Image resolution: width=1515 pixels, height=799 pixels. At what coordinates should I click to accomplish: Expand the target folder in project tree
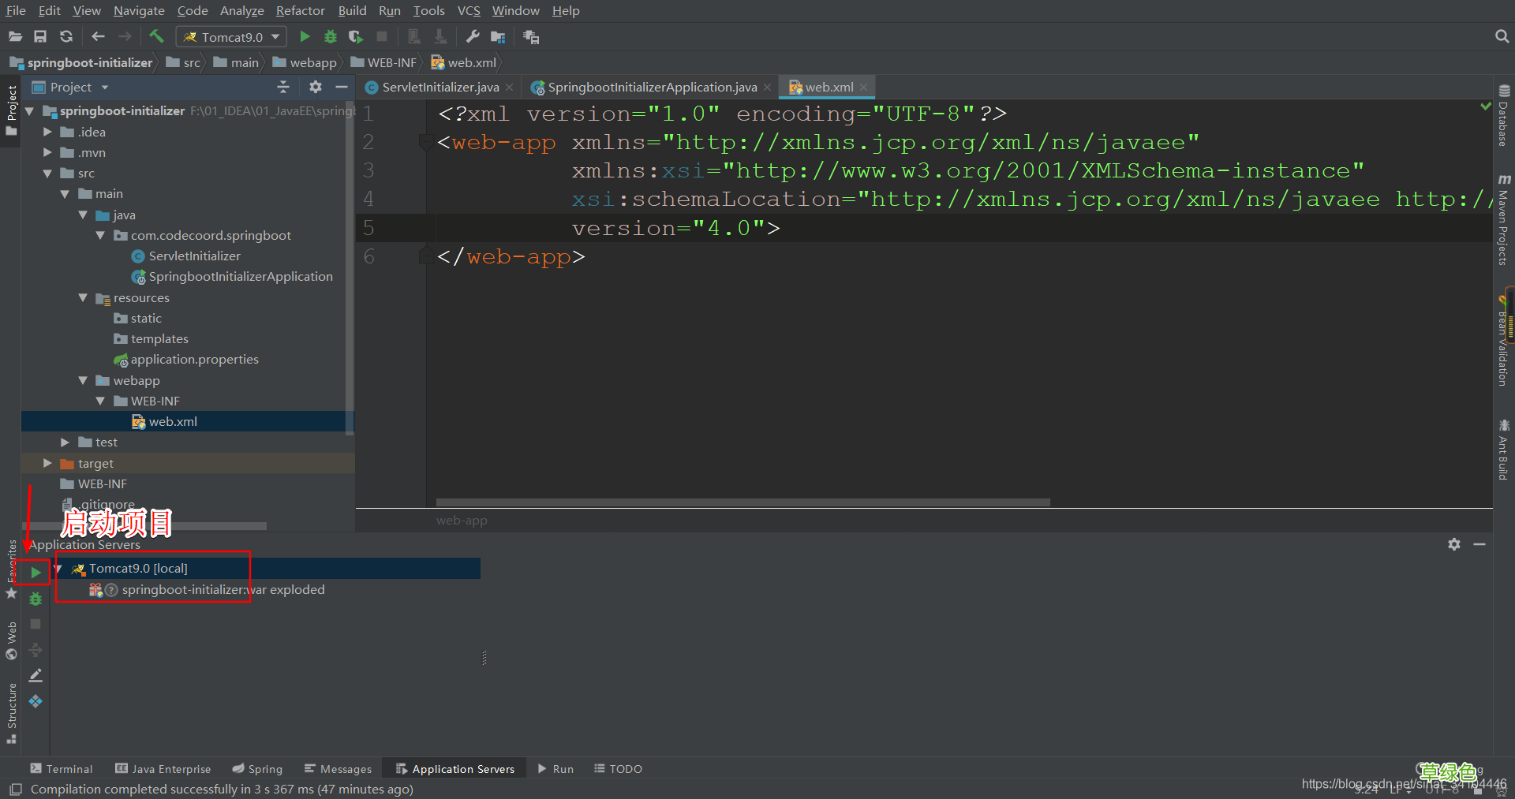click(x=47, y=463)
